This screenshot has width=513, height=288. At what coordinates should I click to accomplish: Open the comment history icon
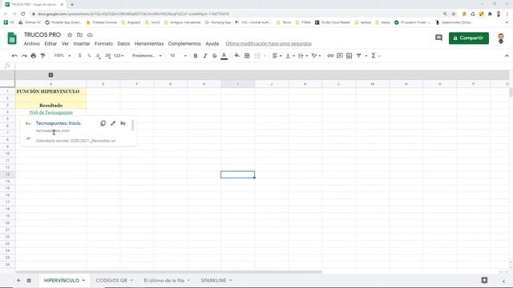coord(438,38)
